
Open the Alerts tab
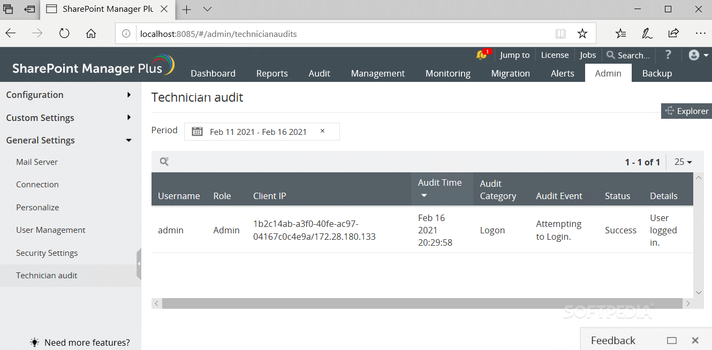coord(563,73)
